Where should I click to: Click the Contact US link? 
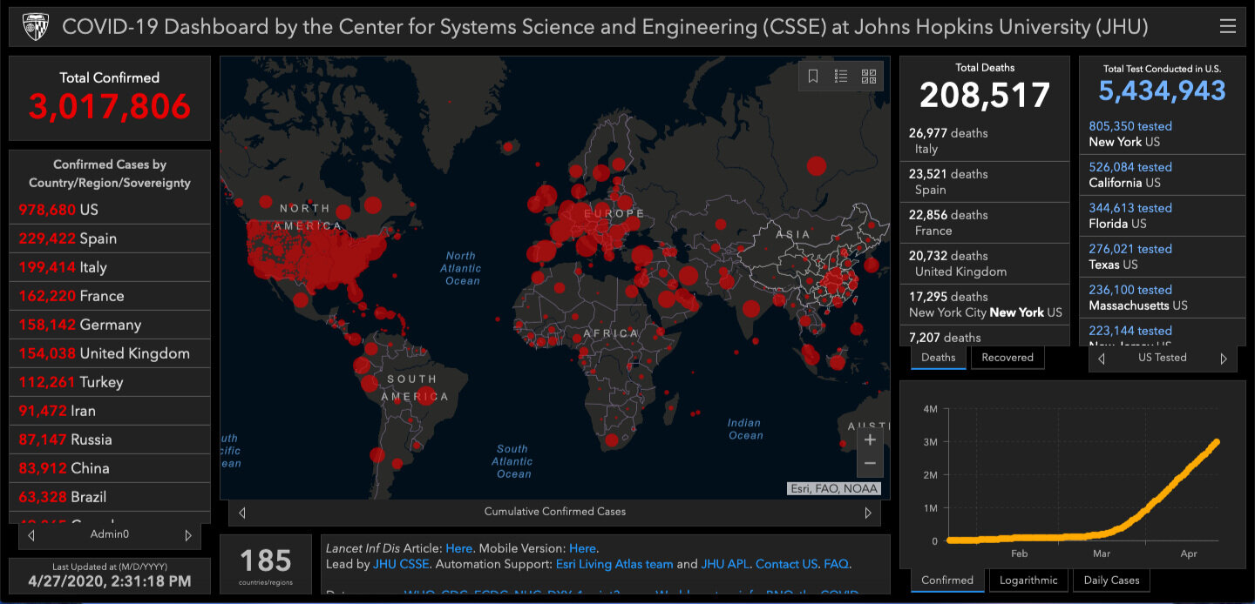[787, 564]
